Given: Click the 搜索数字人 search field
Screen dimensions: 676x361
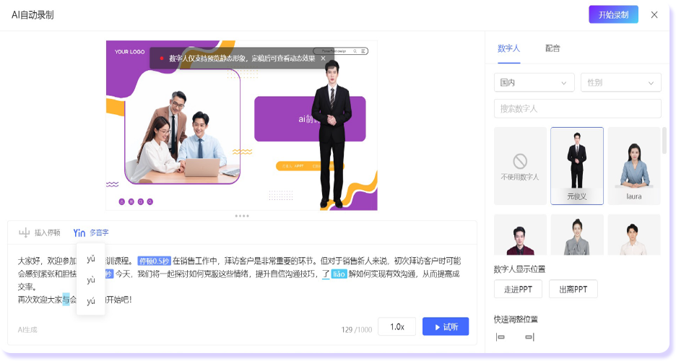Looking at the screenshot, I should 577,109.
